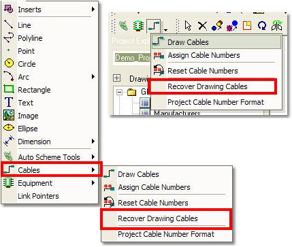Click the Auto Scheme Tools icon in menu
This screenshot has height=247, width=292.
coord(8,157)
